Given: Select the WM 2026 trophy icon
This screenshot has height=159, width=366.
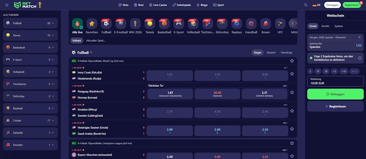Looking at the screenshot, I should (x=135, y=24).
